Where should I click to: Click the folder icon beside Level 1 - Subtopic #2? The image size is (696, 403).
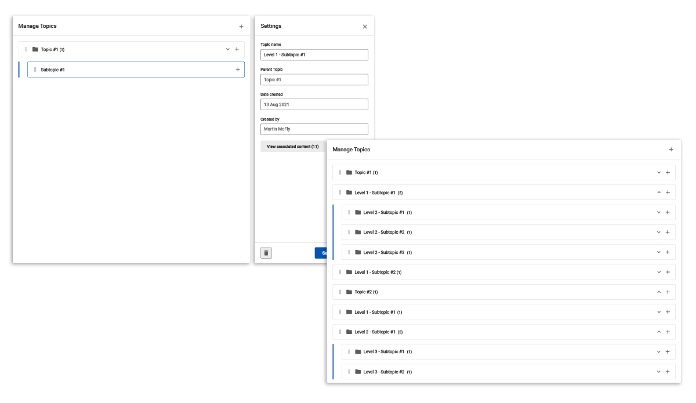coord(349,272)
